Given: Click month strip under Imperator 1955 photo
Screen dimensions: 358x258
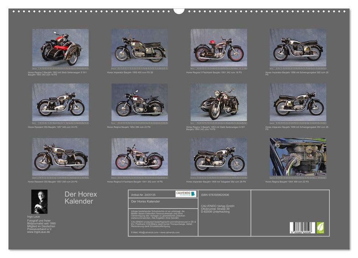Looking at the screenshot, I should coord(139,68).
